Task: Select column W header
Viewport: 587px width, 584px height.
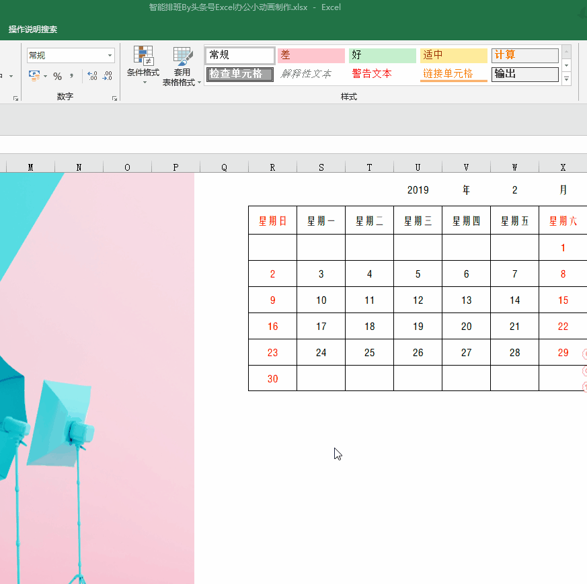Action: point(515,167)
